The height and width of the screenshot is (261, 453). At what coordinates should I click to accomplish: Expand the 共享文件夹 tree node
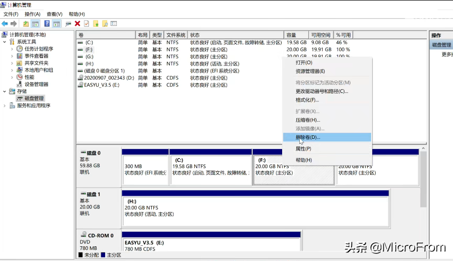12,63
